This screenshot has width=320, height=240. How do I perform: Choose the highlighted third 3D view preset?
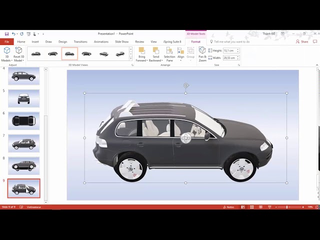coord(69,53)
